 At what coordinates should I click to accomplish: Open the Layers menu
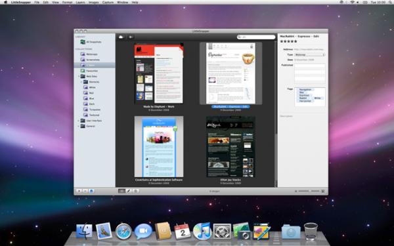pos(80,2)
